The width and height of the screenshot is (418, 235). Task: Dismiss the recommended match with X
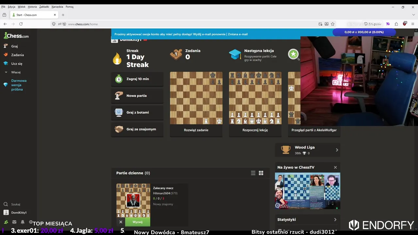[x=121, y=222]
